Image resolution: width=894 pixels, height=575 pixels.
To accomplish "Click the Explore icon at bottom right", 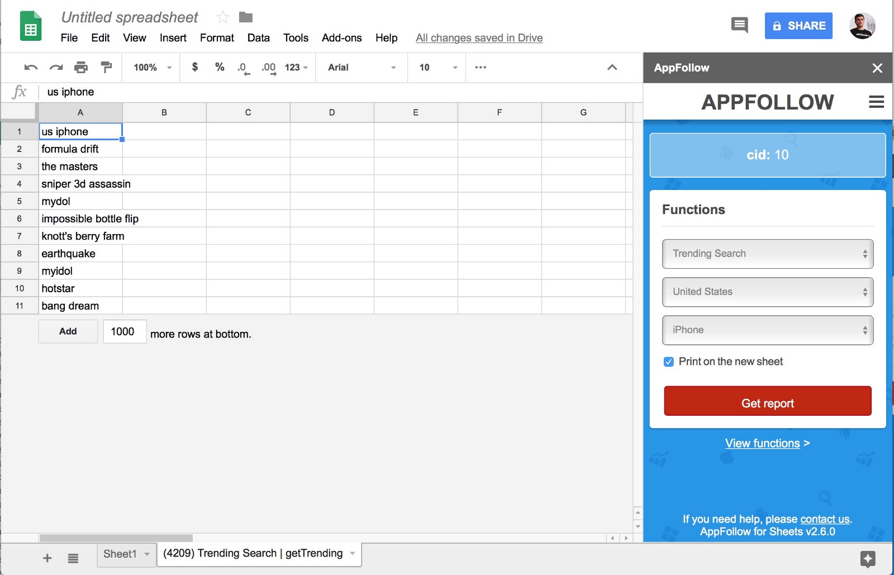I will 868,558.
